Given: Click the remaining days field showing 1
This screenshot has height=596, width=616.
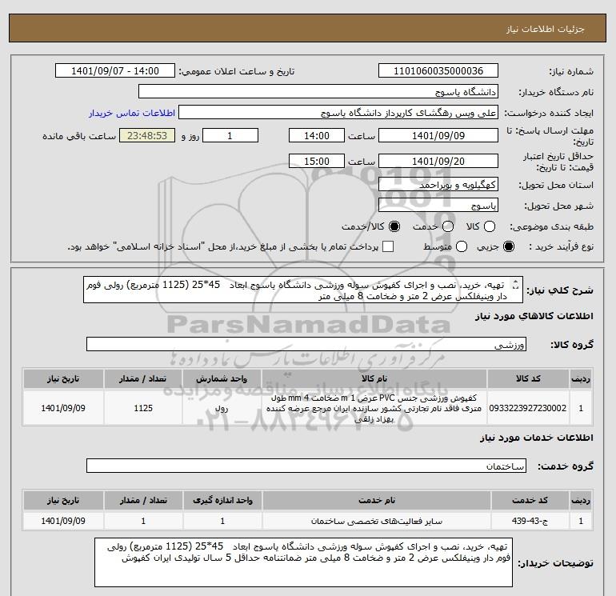Looking at the screenshot, I should [x=230, y=135].
